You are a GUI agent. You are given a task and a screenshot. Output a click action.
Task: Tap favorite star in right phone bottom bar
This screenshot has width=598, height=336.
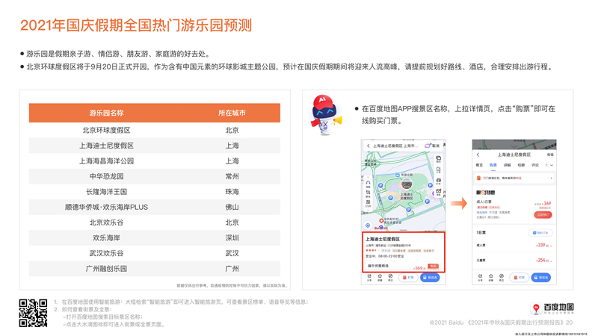491,277
